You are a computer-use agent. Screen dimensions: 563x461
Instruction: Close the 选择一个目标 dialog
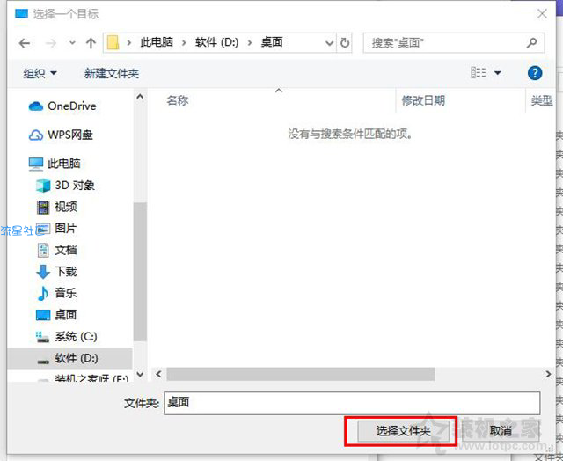coord(542,14)
